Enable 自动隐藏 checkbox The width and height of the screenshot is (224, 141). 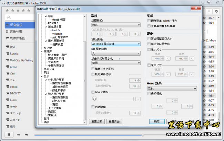pyautogui.click(x=93, y=107)
